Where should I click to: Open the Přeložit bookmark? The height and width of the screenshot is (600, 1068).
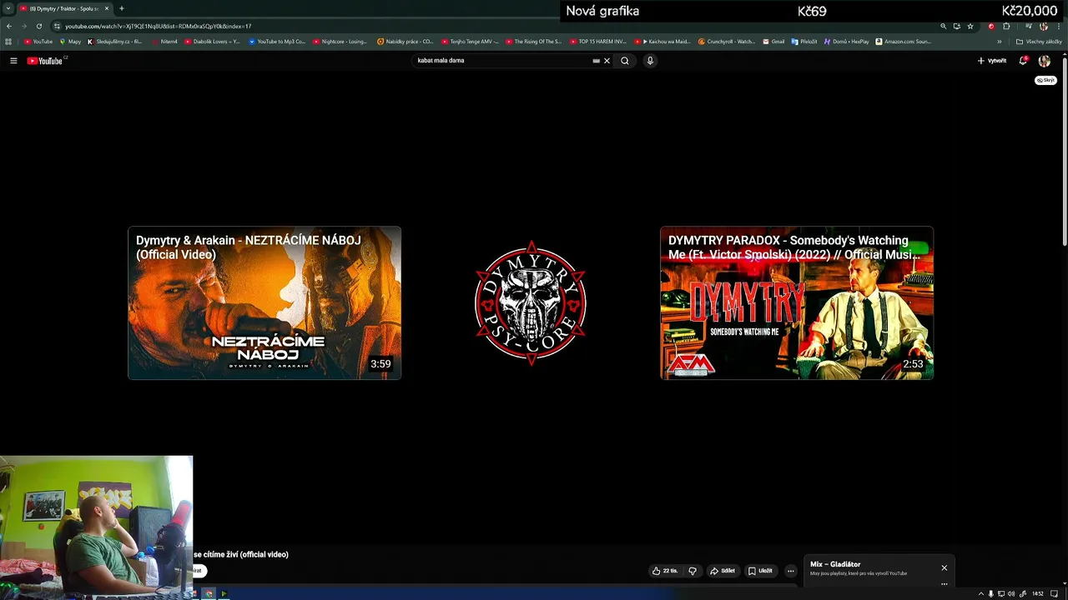coord(804,42)
